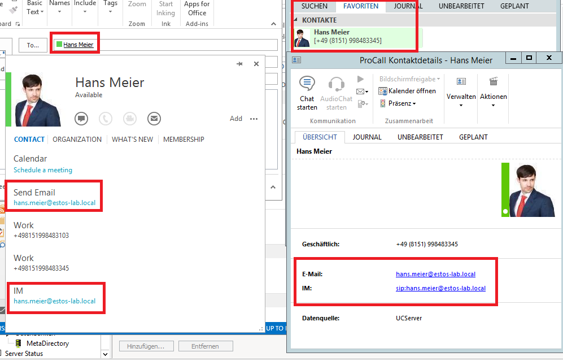Open Kalender öffnen in ProCall ribbon
Screen dimensions: 563x361
[x=407, y=91]
